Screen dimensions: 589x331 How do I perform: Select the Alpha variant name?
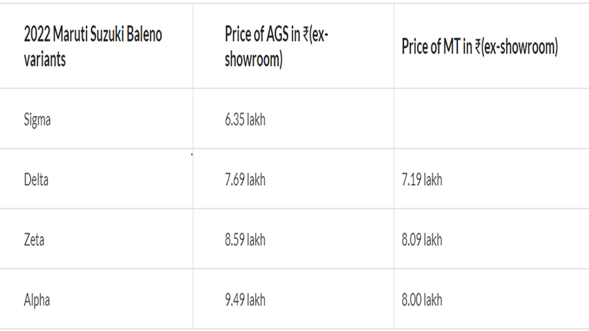(37, 300)
